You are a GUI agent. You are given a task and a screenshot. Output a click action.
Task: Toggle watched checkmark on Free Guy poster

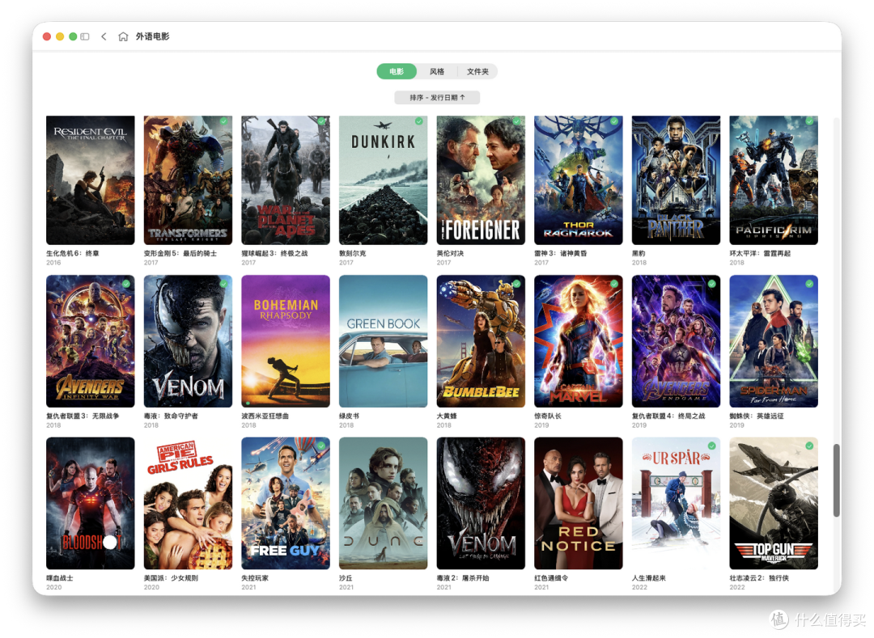pyautogui.click(x=321, y=446)
